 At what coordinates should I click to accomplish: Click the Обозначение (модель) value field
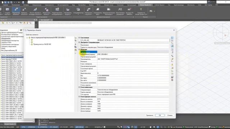pos(133,54)
